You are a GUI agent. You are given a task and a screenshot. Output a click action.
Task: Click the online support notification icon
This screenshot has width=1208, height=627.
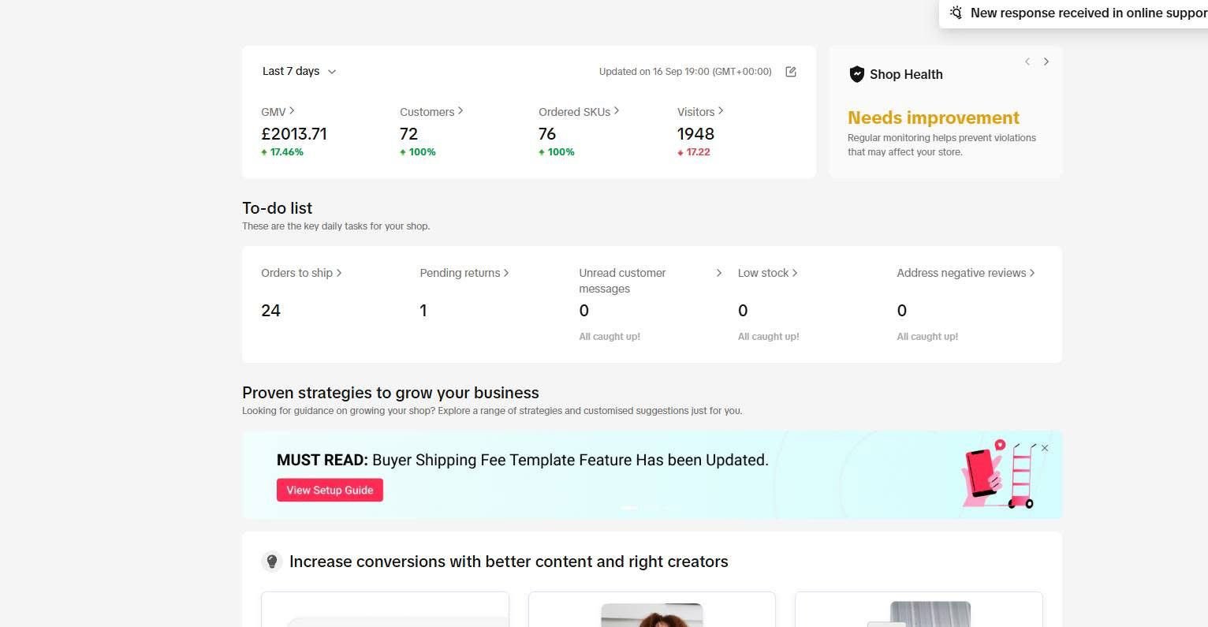pyautogui.click(x=956, y=13)
